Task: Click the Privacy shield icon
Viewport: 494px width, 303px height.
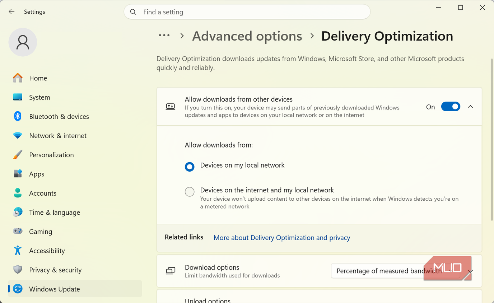Action: click(x=18, y=270)
